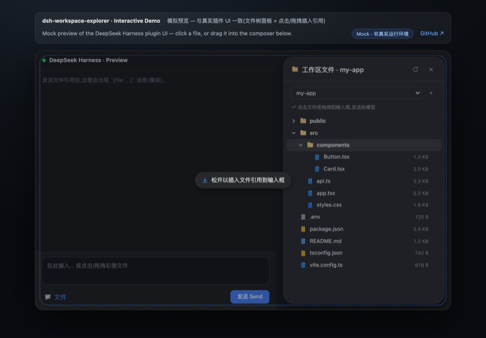Click the public folder label

[x=318, y=121]
